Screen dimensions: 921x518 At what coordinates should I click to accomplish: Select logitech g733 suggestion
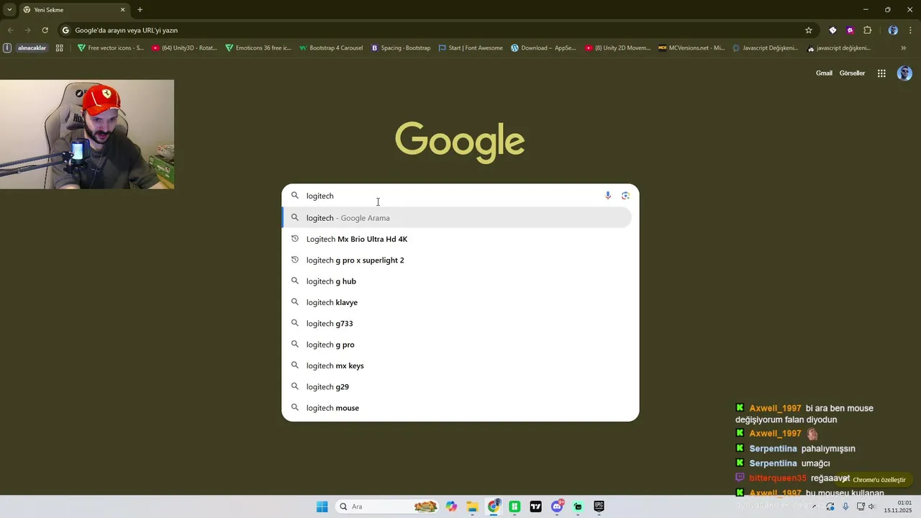(x=457, y=324)
